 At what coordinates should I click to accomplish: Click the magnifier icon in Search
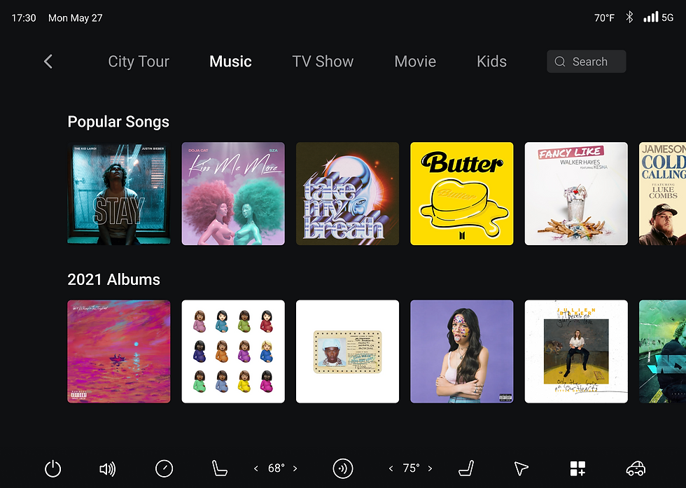pyautogui.click(x=560, y=62)
